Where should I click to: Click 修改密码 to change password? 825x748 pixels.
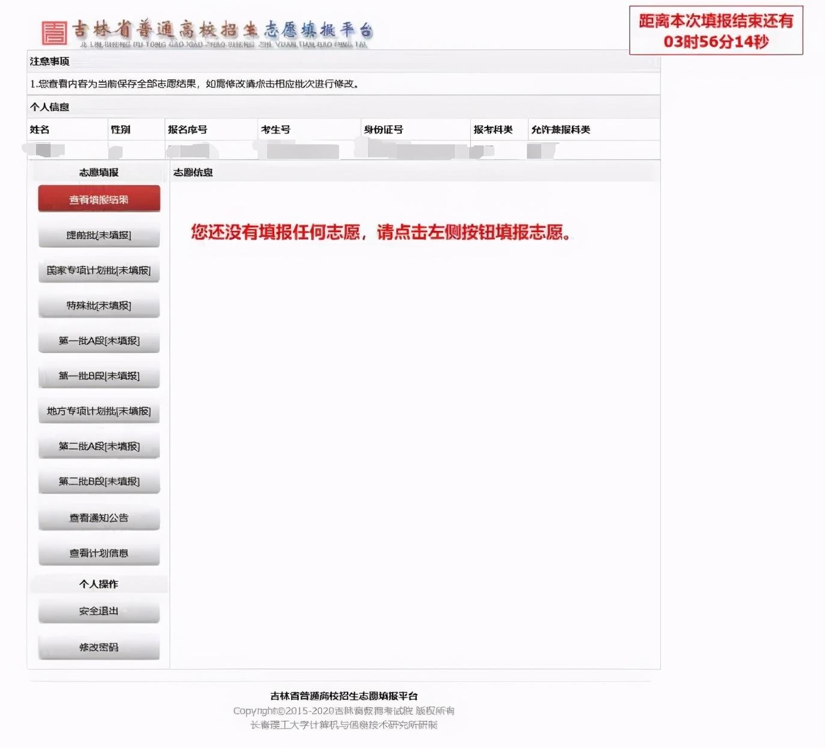point(99,648)
